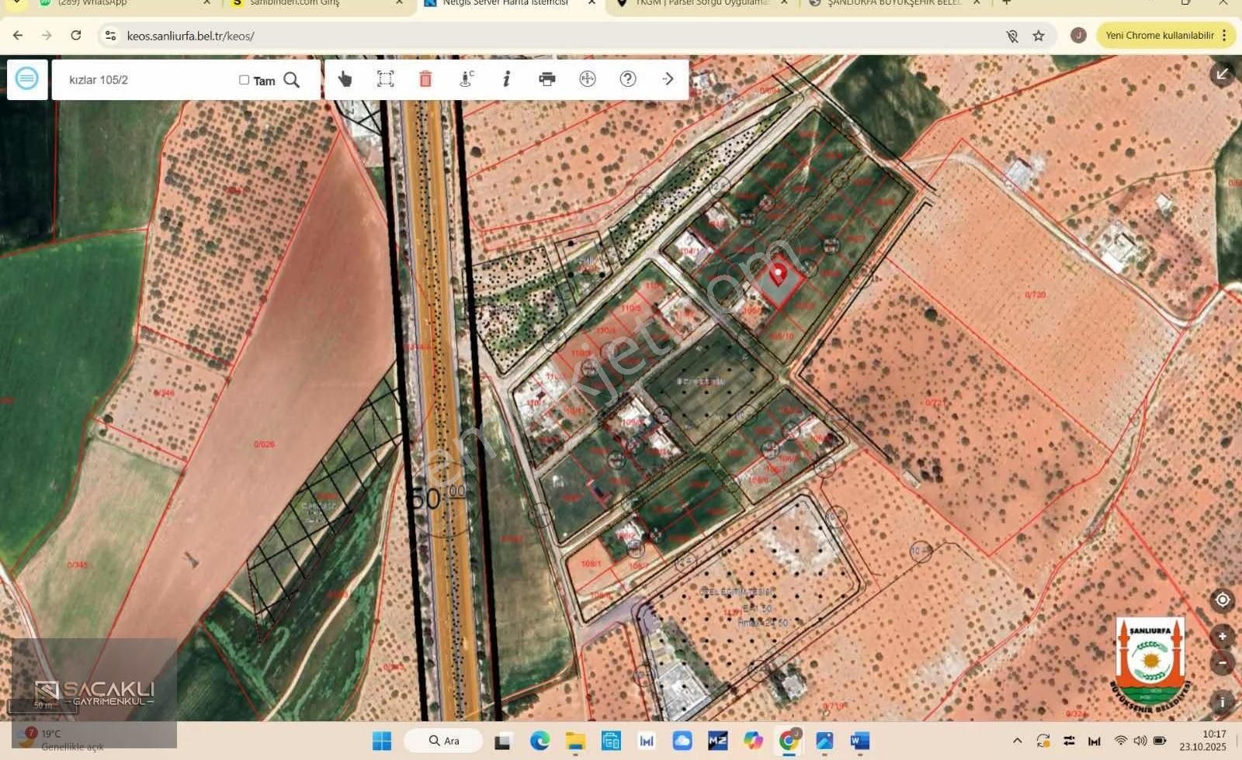1242x760 pixels.
Task: Click the magnifier search icon
Action: coord(292,80)
